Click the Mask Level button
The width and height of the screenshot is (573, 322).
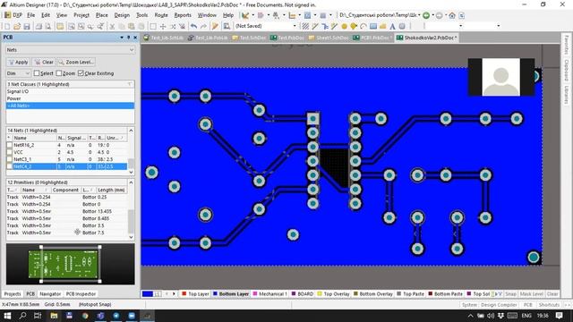pyautogui.click(x=531, y=294)
